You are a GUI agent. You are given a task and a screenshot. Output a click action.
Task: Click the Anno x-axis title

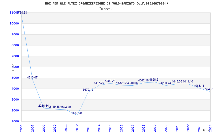coord(206,130)
